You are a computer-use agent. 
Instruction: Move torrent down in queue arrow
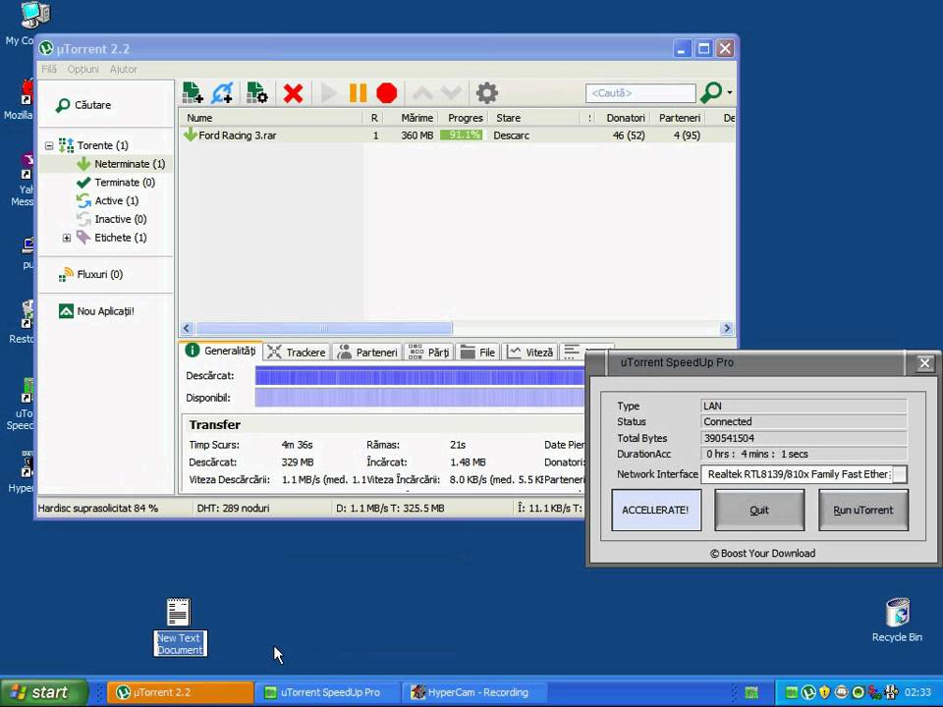[451, 93]
